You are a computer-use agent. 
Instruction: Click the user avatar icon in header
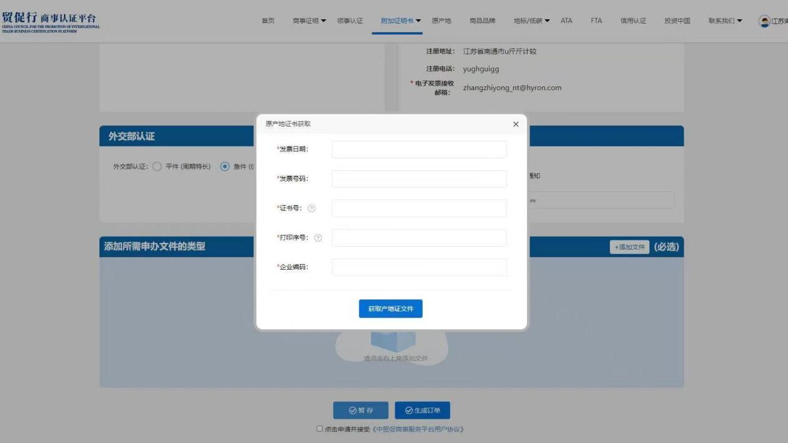click(764, 21)
